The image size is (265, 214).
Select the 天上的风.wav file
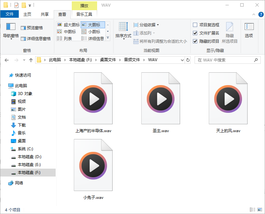click(228, 103)
